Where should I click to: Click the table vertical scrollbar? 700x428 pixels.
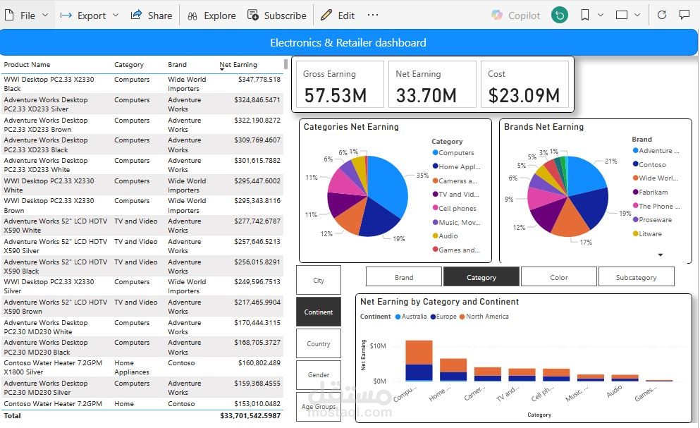click(x=285, y=65)
